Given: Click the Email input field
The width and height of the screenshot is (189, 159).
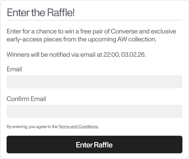Looking at the screenshot, I should (x=94, y=82).
